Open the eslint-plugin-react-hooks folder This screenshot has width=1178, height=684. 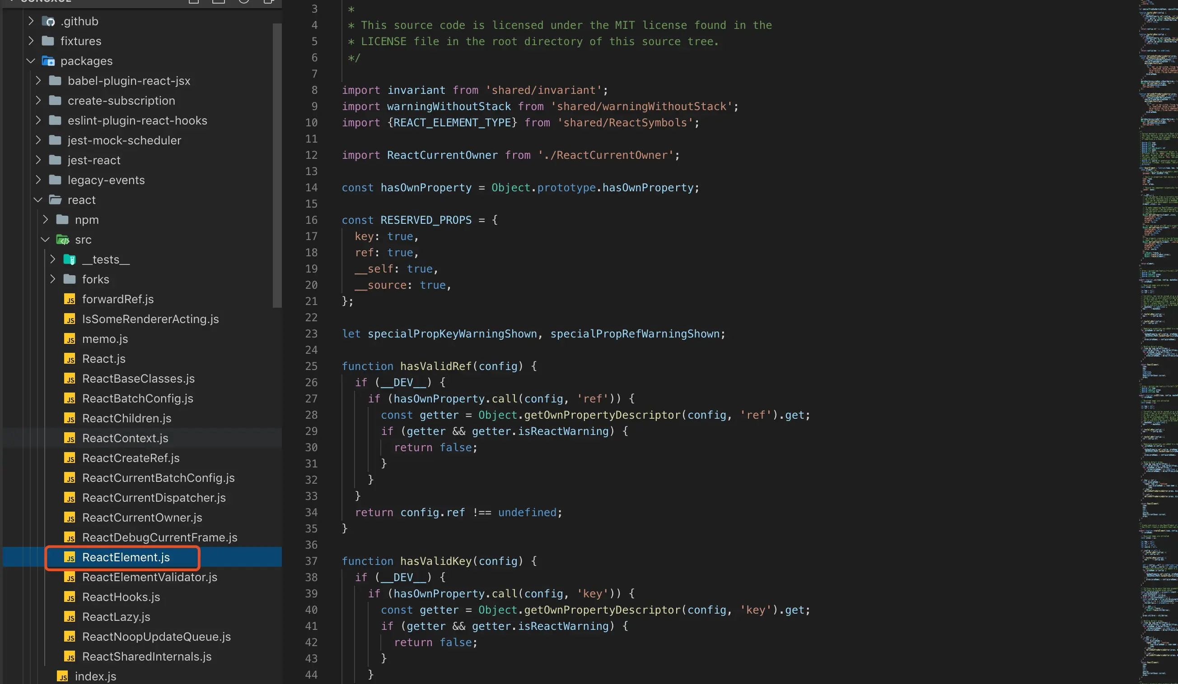[137, 121]
